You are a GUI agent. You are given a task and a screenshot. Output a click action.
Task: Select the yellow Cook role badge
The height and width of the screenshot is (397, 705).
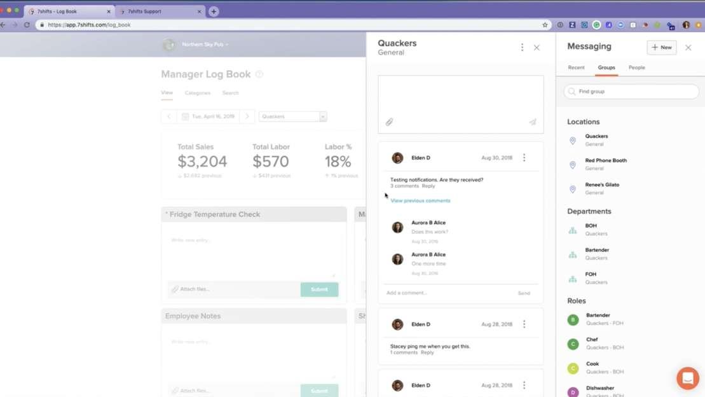(x=573, y=368)
